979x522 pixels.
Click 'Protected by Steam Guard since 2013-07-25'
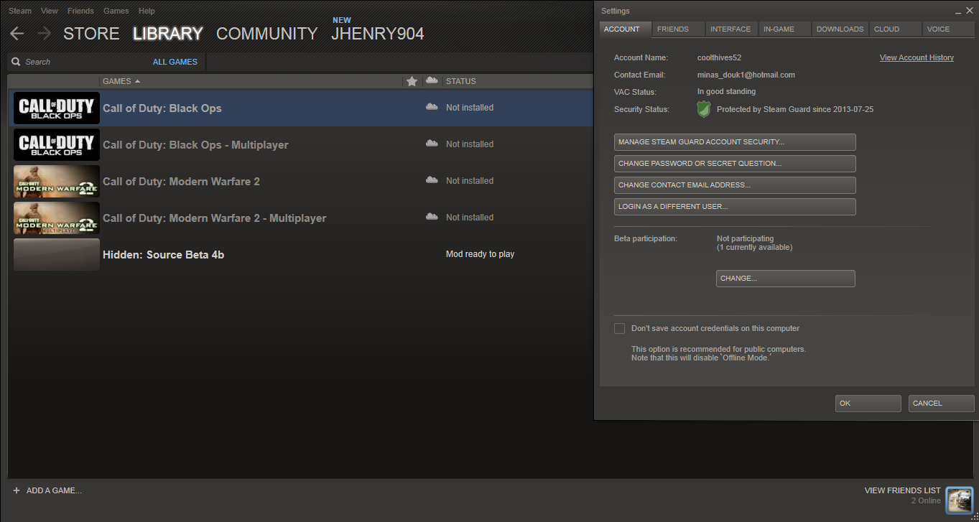point(795,110)
